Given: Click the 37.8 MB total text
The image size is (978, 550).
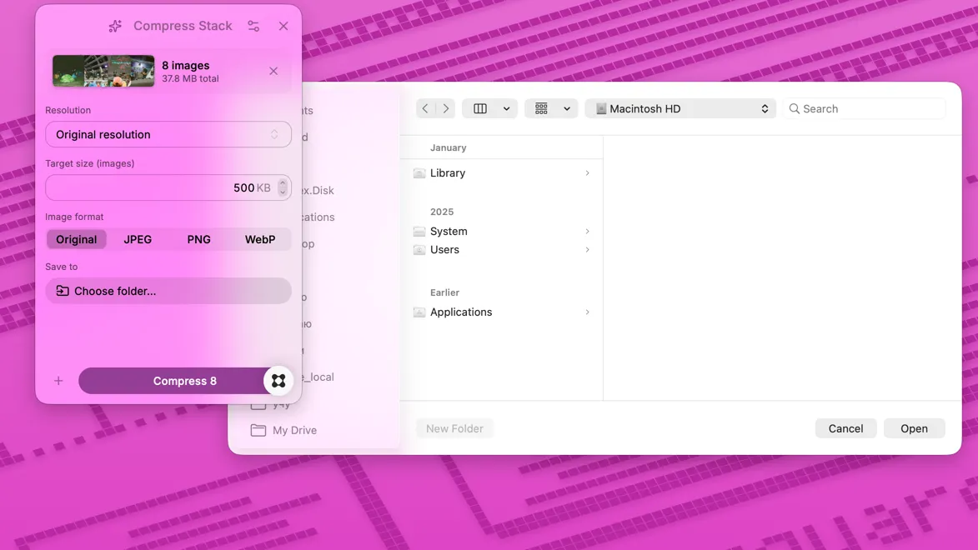Looking at the screenshot, I should (190, 78).
